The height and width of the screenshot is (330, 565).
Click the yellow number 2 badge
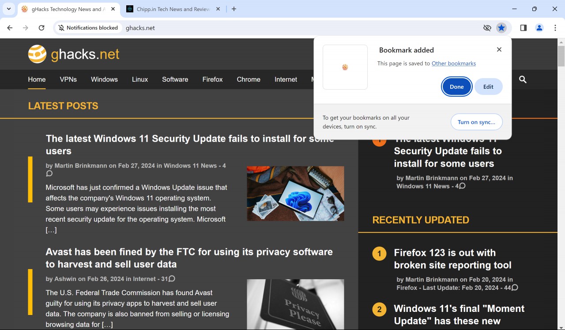[379, 309]
